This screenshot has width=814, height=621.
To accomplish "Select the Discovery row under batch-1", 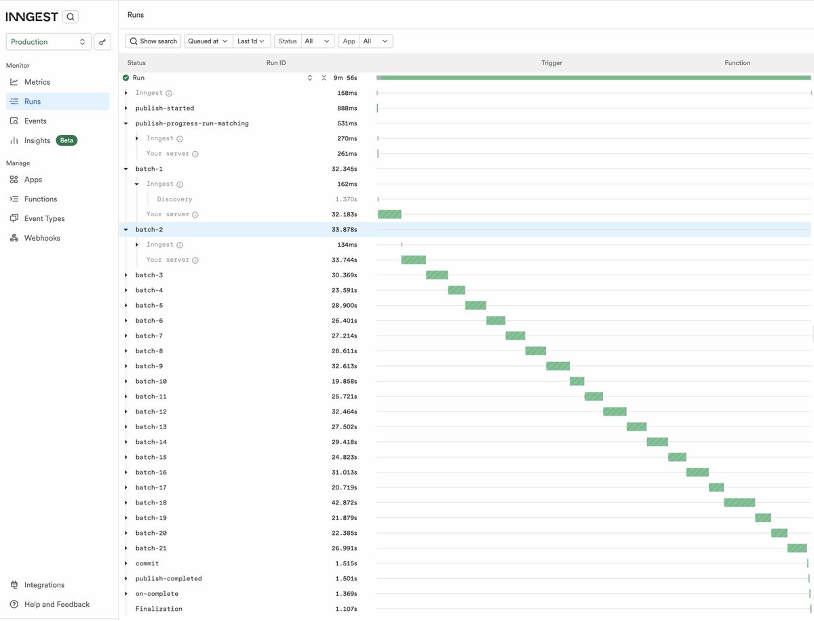I will [x=465, y=199].
